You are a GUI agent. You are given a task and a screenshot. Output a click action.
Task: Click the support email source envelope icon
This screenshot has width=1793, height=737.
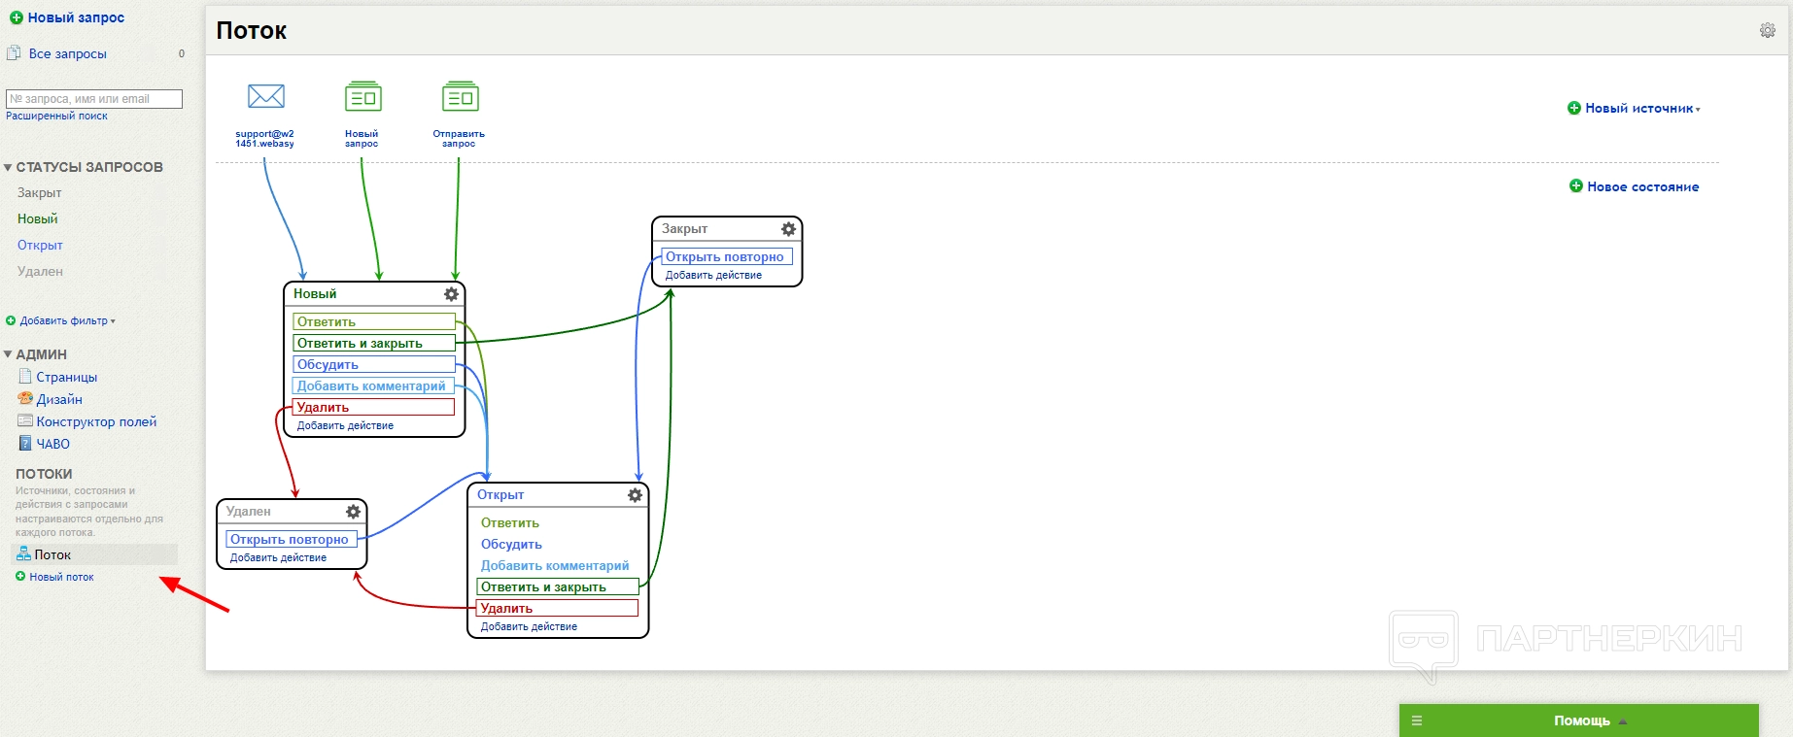point(265,96)
